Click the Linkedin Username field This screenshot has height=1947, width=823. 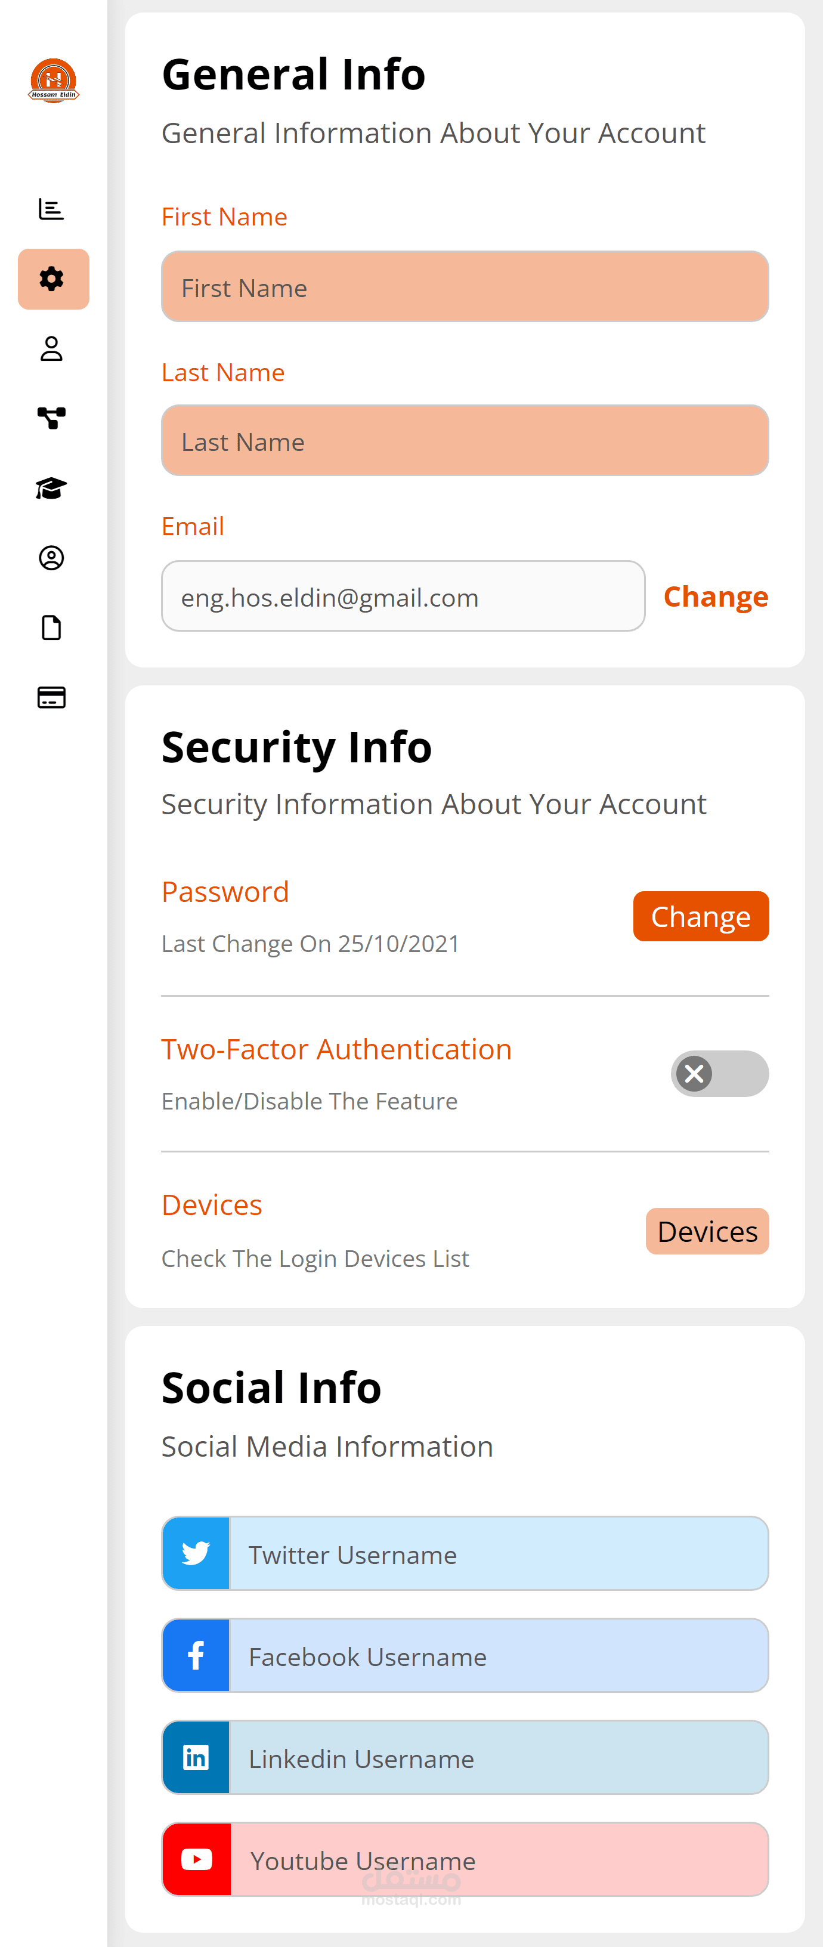point(497,1758)
